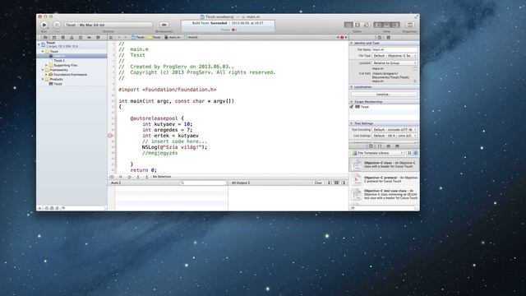Toggle the debug area View button
The image size is (526, 296).
coord(387,25)
